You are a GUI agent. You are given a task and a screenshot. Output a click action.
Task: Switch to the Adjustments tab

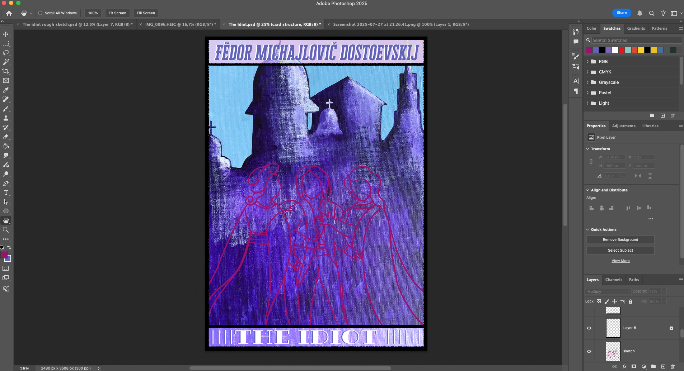point(624,126)
